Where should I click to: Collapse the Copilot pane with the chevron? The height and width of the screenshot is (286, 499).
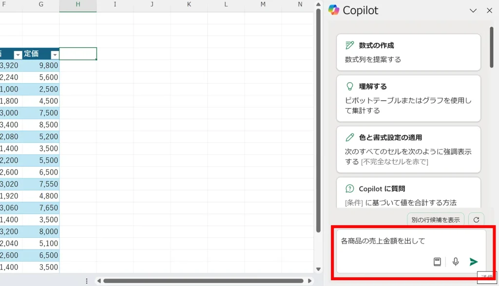click(x=473, y=11)
